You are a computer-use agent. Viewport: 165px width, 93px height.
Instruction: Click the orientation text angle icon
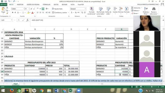[47, 9]
